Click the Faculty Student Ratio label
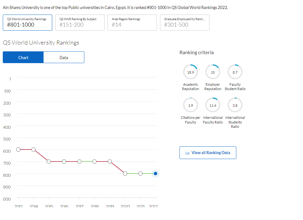Screen dimensions: 303x220 (235, 87)
